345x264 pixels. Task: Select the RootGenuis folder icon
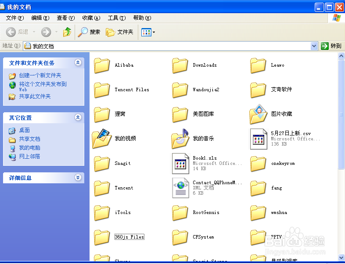[x=180, y=213]
